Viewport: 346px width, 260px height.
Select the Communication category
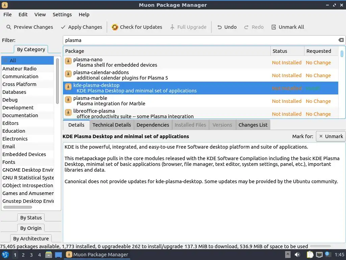tap(28, 77)
